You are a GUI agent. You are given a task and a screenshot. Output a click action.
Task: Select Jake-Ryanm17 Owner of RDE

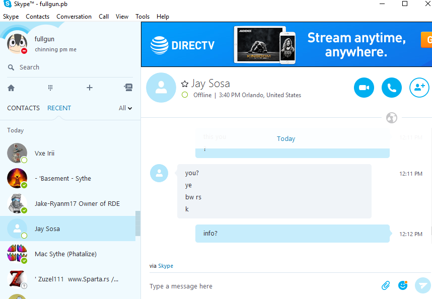pos(68,203)
